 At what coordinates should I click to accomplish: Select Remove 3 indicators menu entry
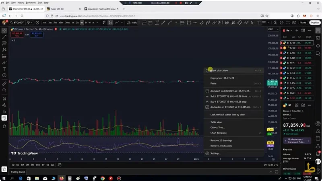[221, 146]
